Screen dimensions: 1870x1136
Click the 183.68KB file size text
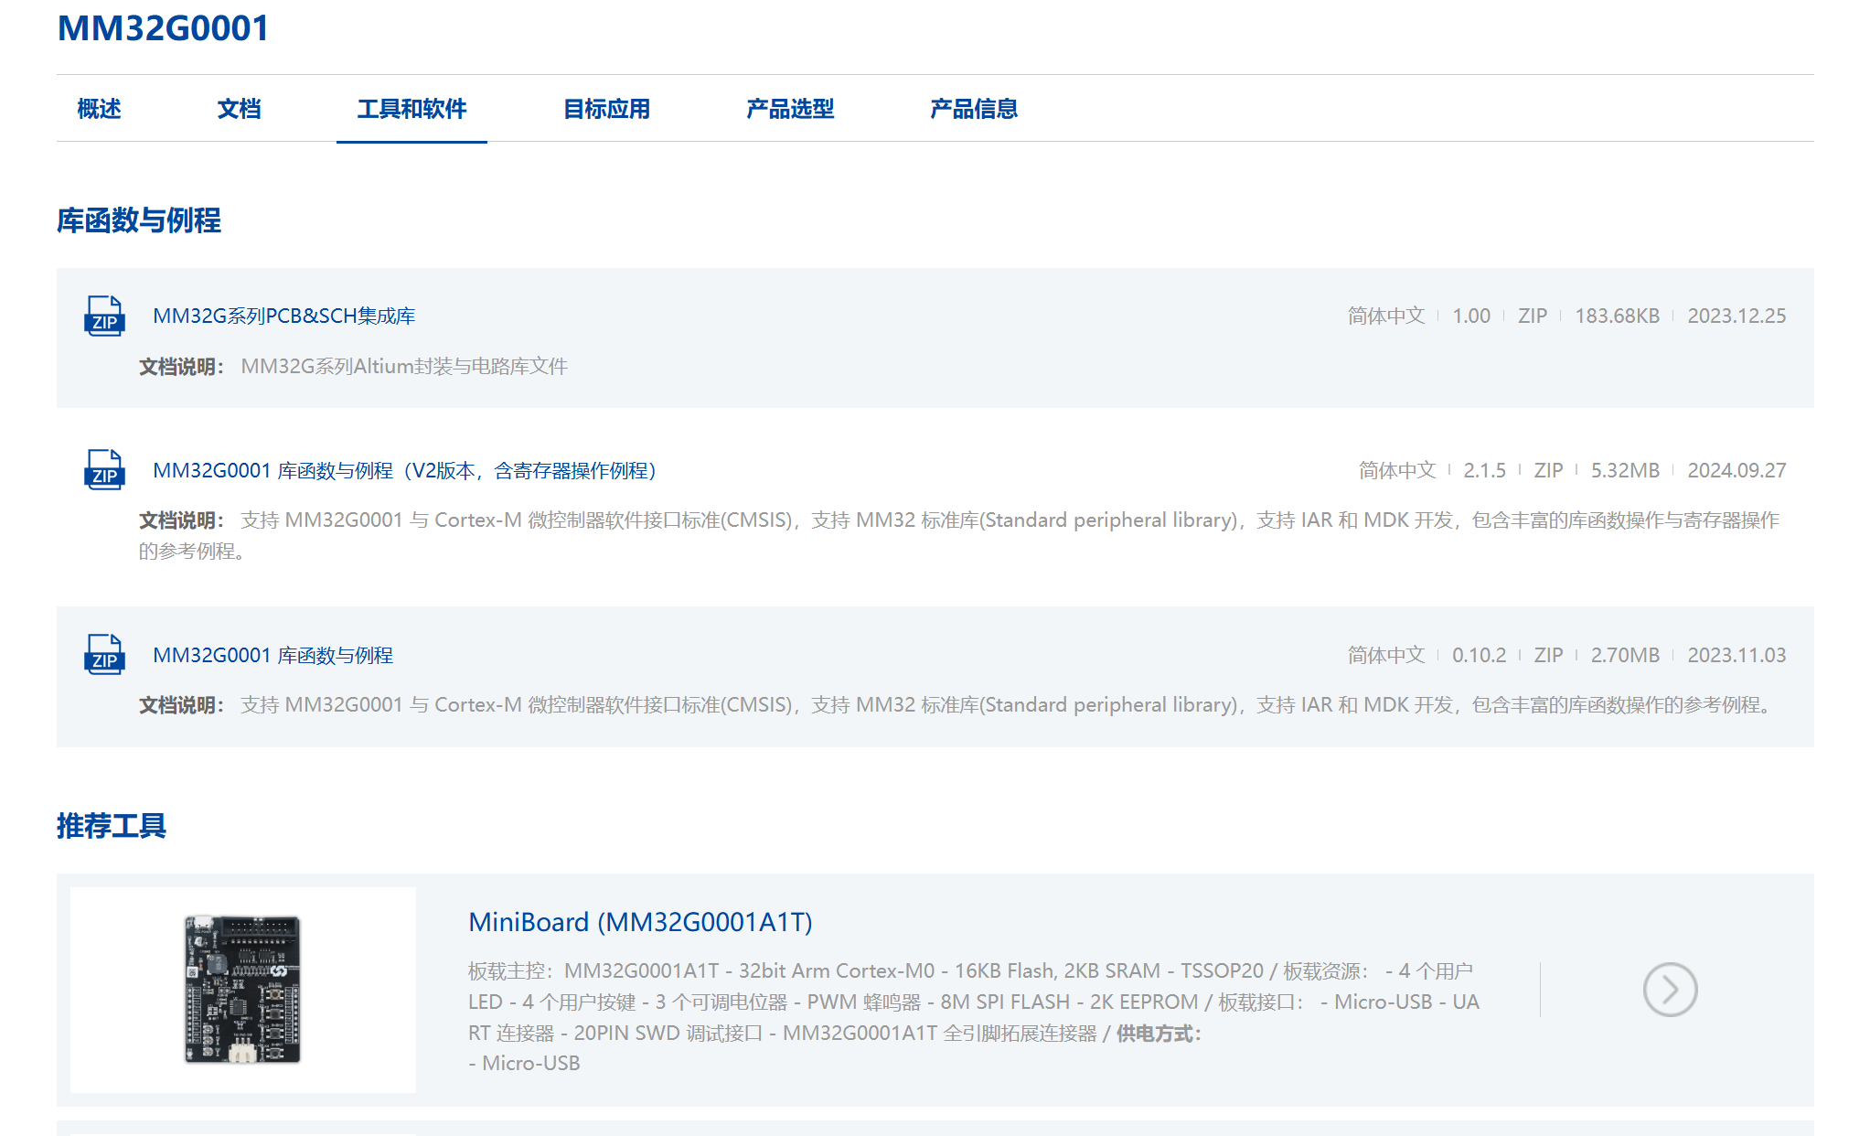click(x=1616, y=316)
